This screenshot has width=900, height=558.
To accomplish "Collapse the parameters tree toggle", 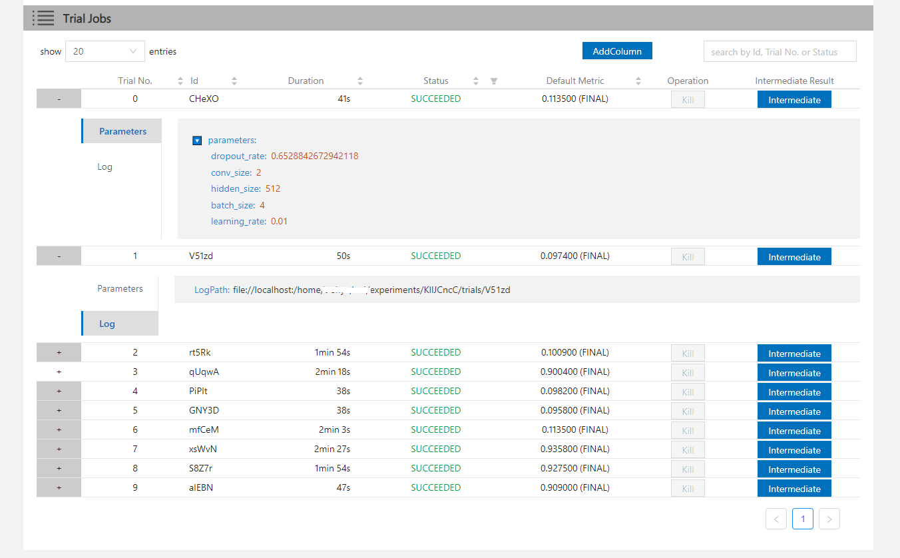I will click(x=197, y=140).
